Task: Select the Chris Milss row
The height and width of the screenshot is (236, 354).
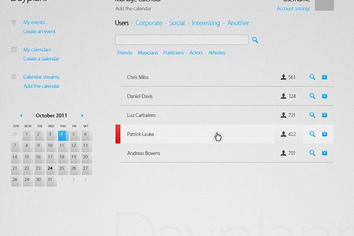Action: (x=227, y=77)
